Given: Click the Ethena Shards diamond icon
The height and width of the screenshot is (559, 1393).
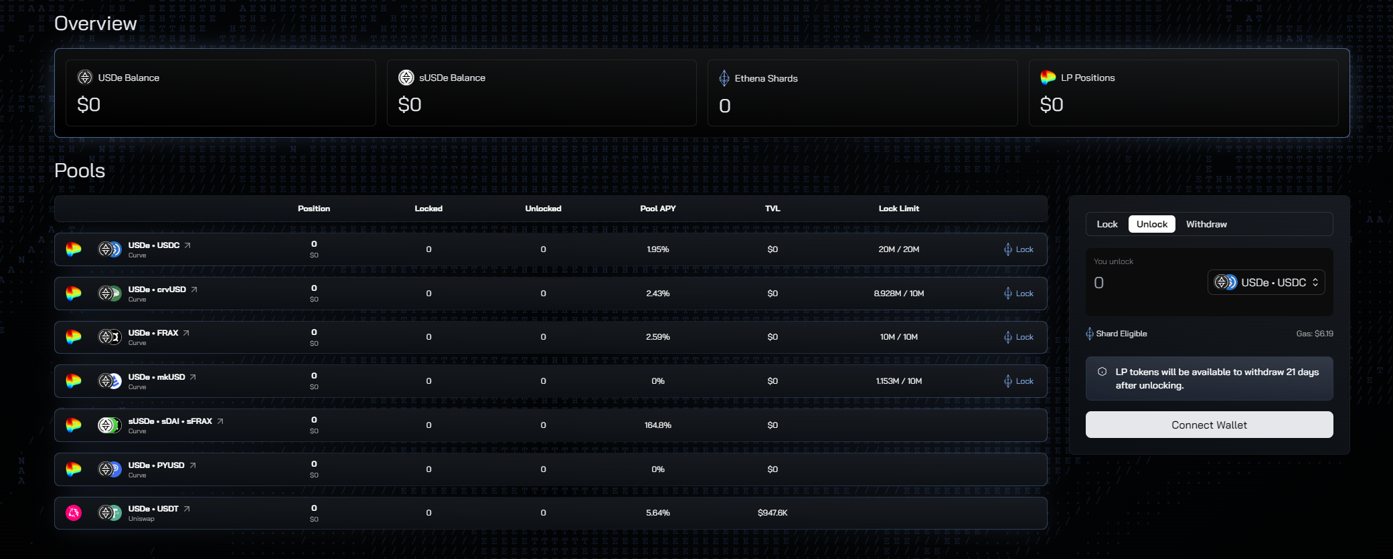Looking at the screenshot, I should [x=724, y=78].
